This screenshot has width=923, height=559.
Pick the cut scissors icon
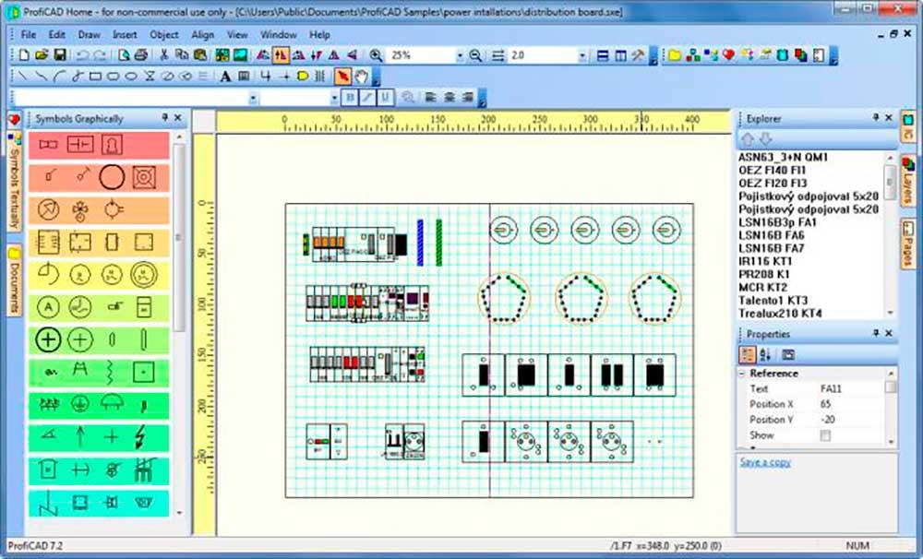[164, 55]
